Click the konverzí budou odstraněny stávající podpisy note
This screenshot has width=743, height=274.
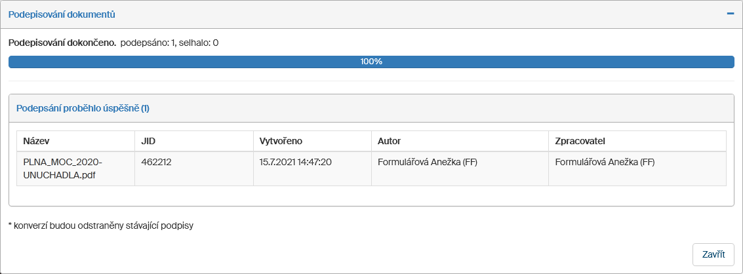(102, 226)
